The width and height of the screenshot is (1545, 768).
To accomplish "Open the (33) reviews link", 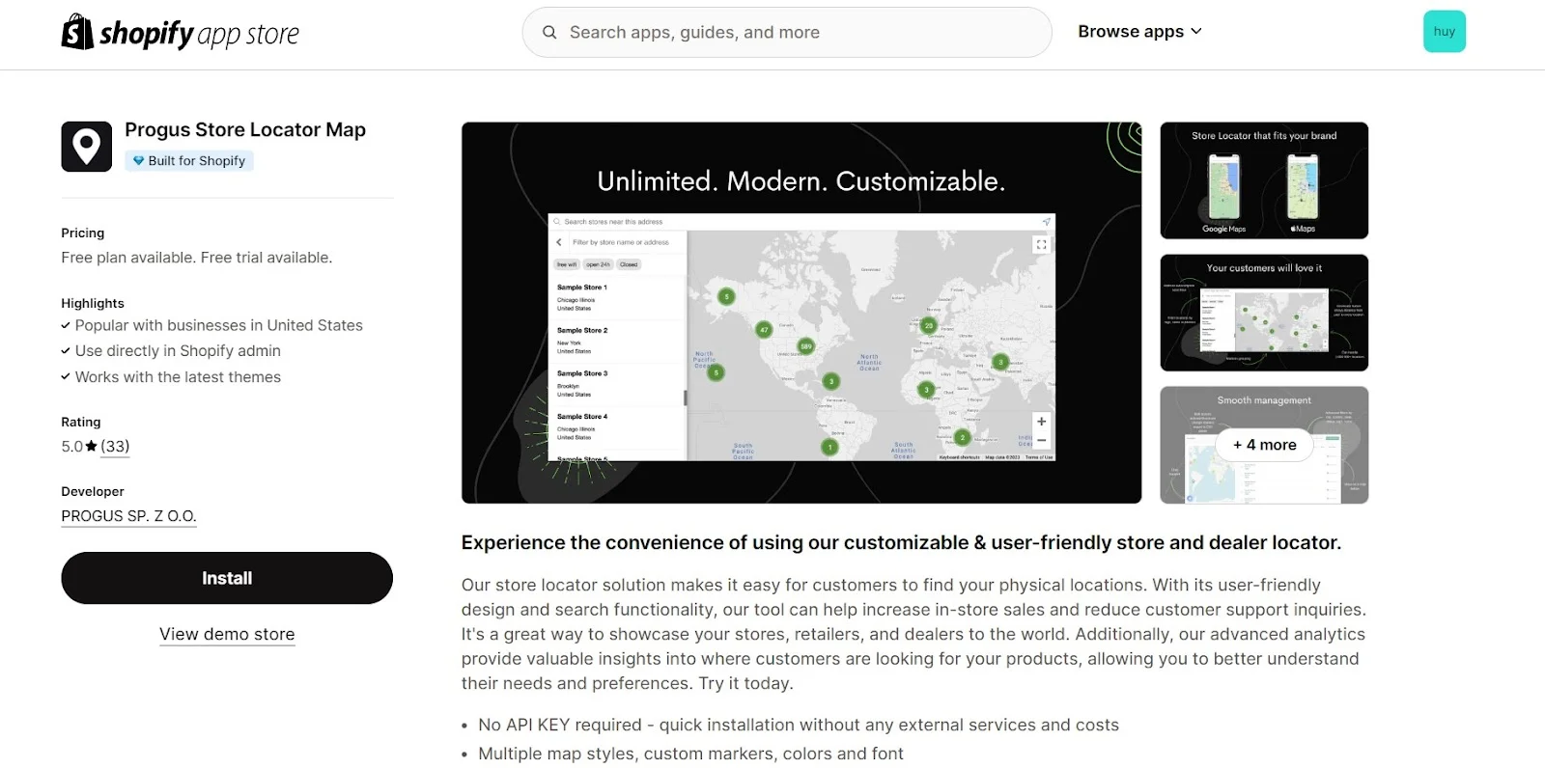I will click(x=115, y=447).
